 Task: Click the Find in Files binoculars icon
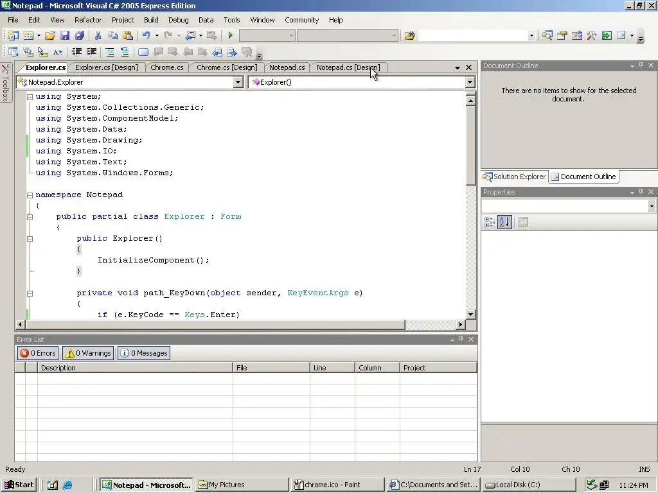[x=409, y=36]
